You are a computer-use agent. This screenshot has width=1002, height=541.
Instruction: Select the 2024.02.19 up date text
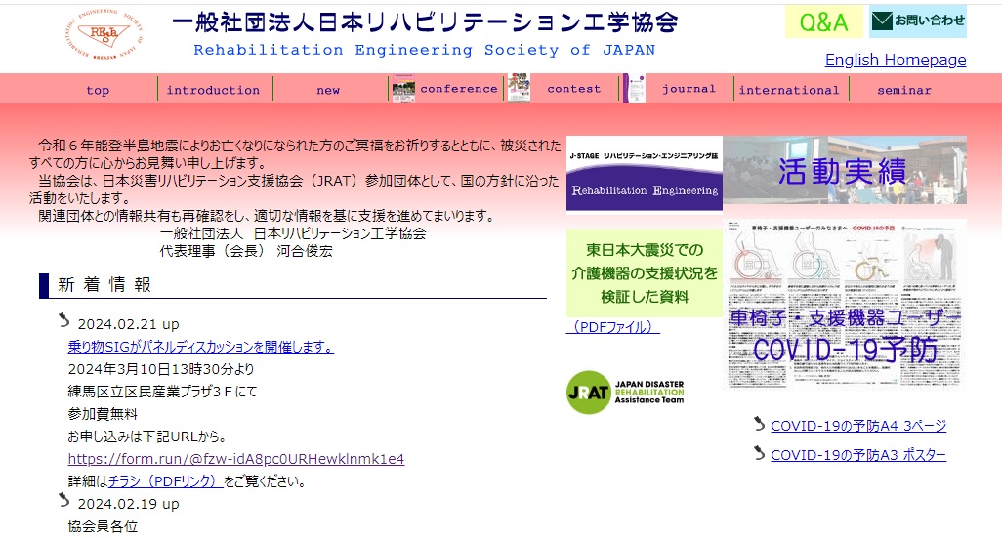(129, 504)
